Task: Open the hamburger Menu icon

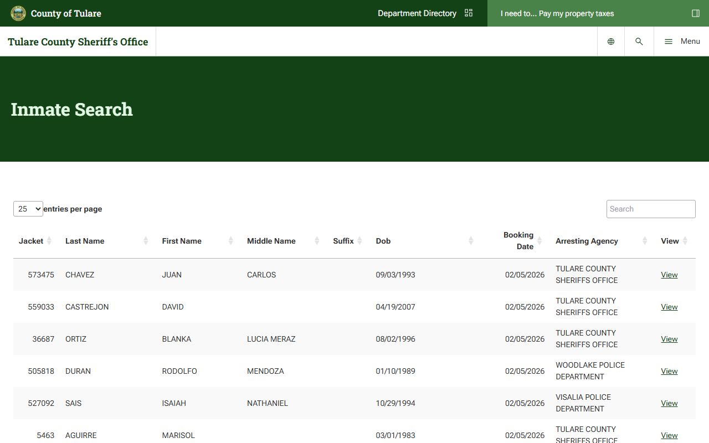Action: click(669, 42)
